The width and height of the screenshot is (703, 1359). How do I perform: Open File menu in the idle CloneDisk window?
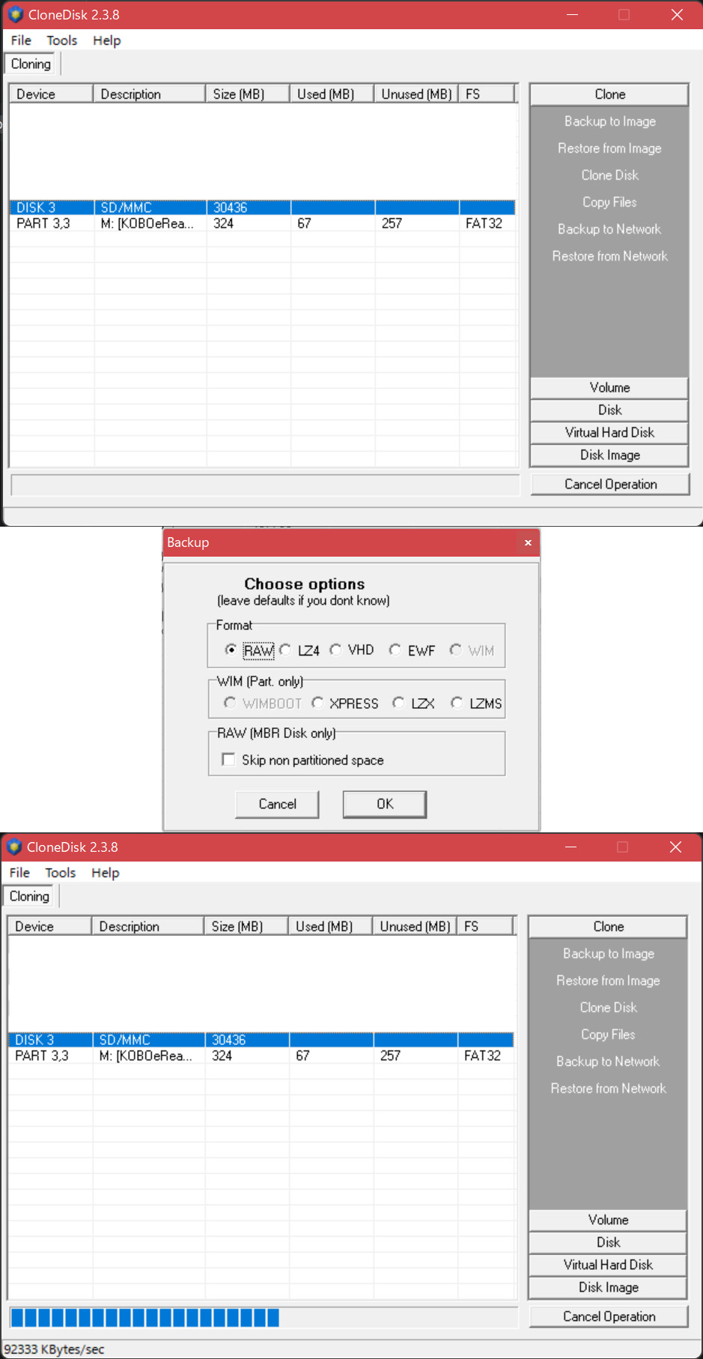(x=21, y=40)
